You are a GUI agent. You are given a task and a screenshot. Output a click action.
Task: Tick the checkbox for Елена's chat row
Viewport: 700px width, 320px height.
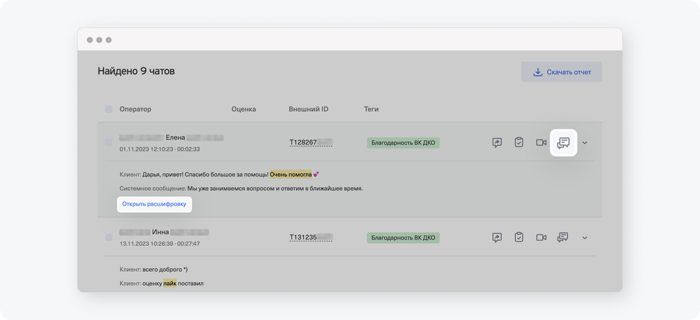coord(108,143)
